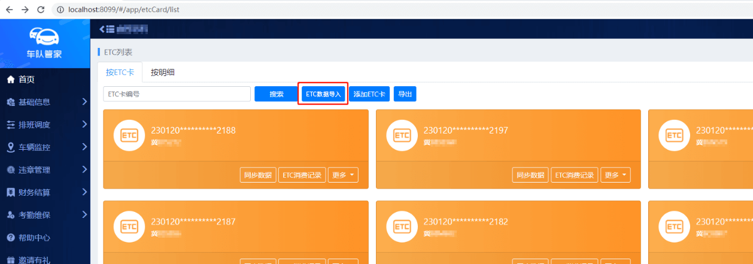Expand the 车辆监控 sidebar menu
The height and width of the screenshot is (264, 753).
[x=45, y=147]
